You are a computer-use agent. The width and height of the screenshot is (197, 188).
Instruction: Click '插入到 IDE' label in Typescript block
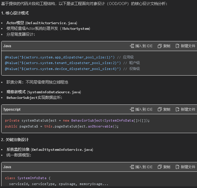(x=144, y=109)
